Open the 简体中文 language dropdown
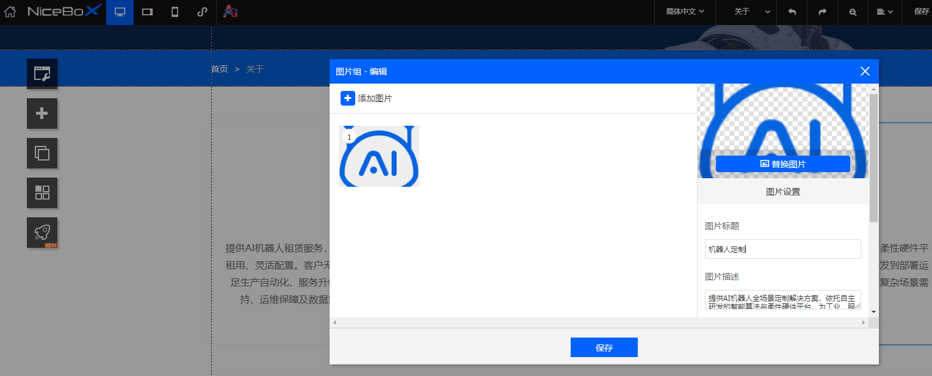This screenshot has height=376, width=932. [x=685, y=12]
